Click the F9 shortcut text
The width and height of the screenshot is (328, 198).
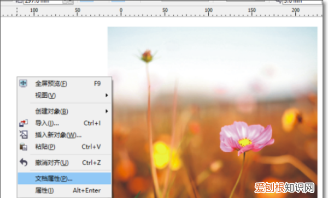97,83
